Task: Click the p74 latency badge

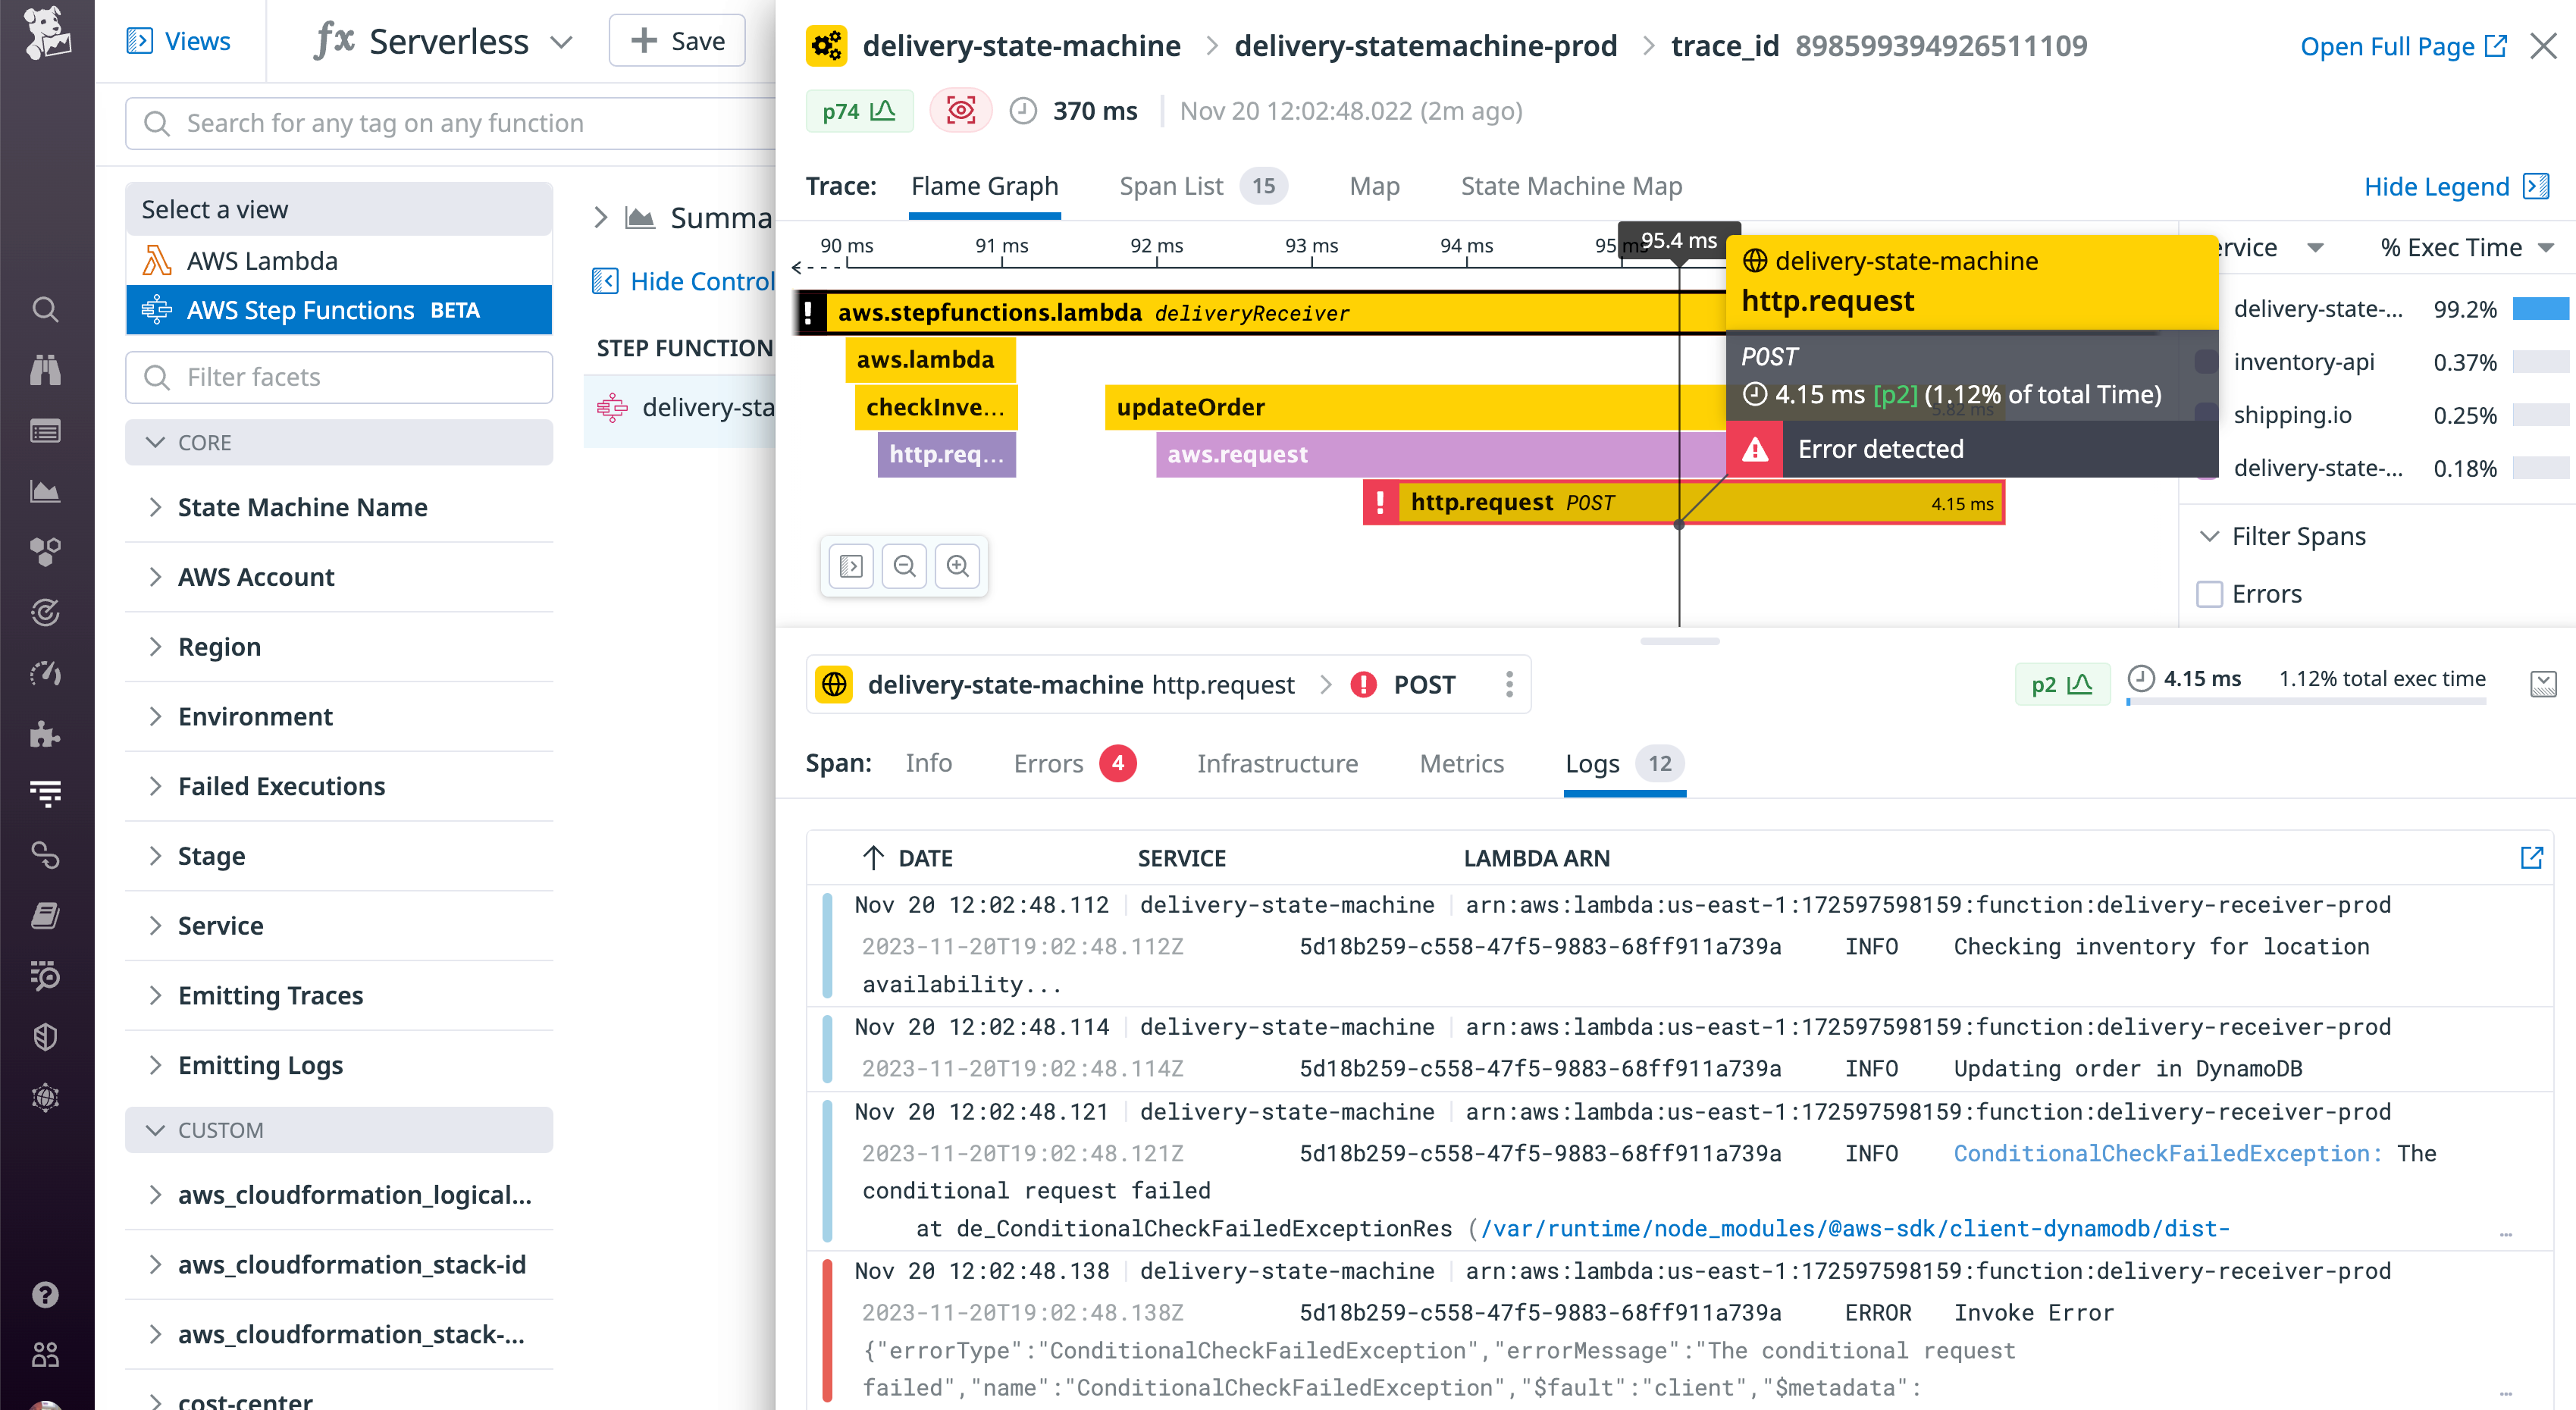Action: click(858, 110)
